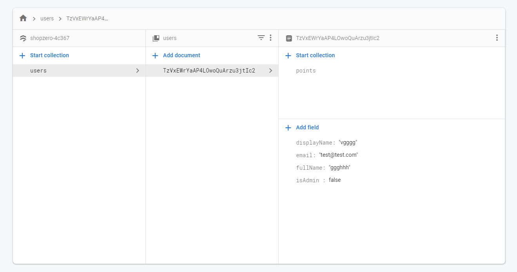517x272 pixels.
Task: Open users collection three-dot menu
Action: pyautogui.click(x=270, y=38)
